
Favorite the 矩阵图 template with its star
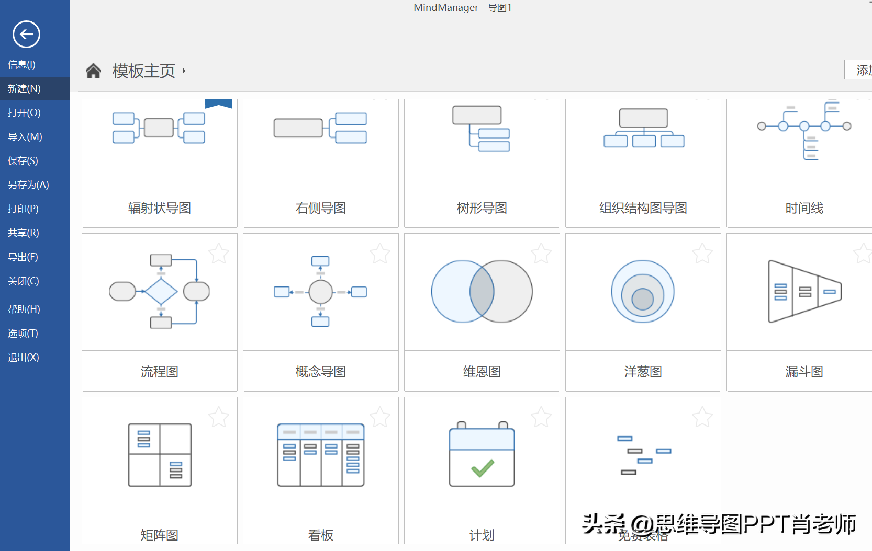(x=219, y=417)
